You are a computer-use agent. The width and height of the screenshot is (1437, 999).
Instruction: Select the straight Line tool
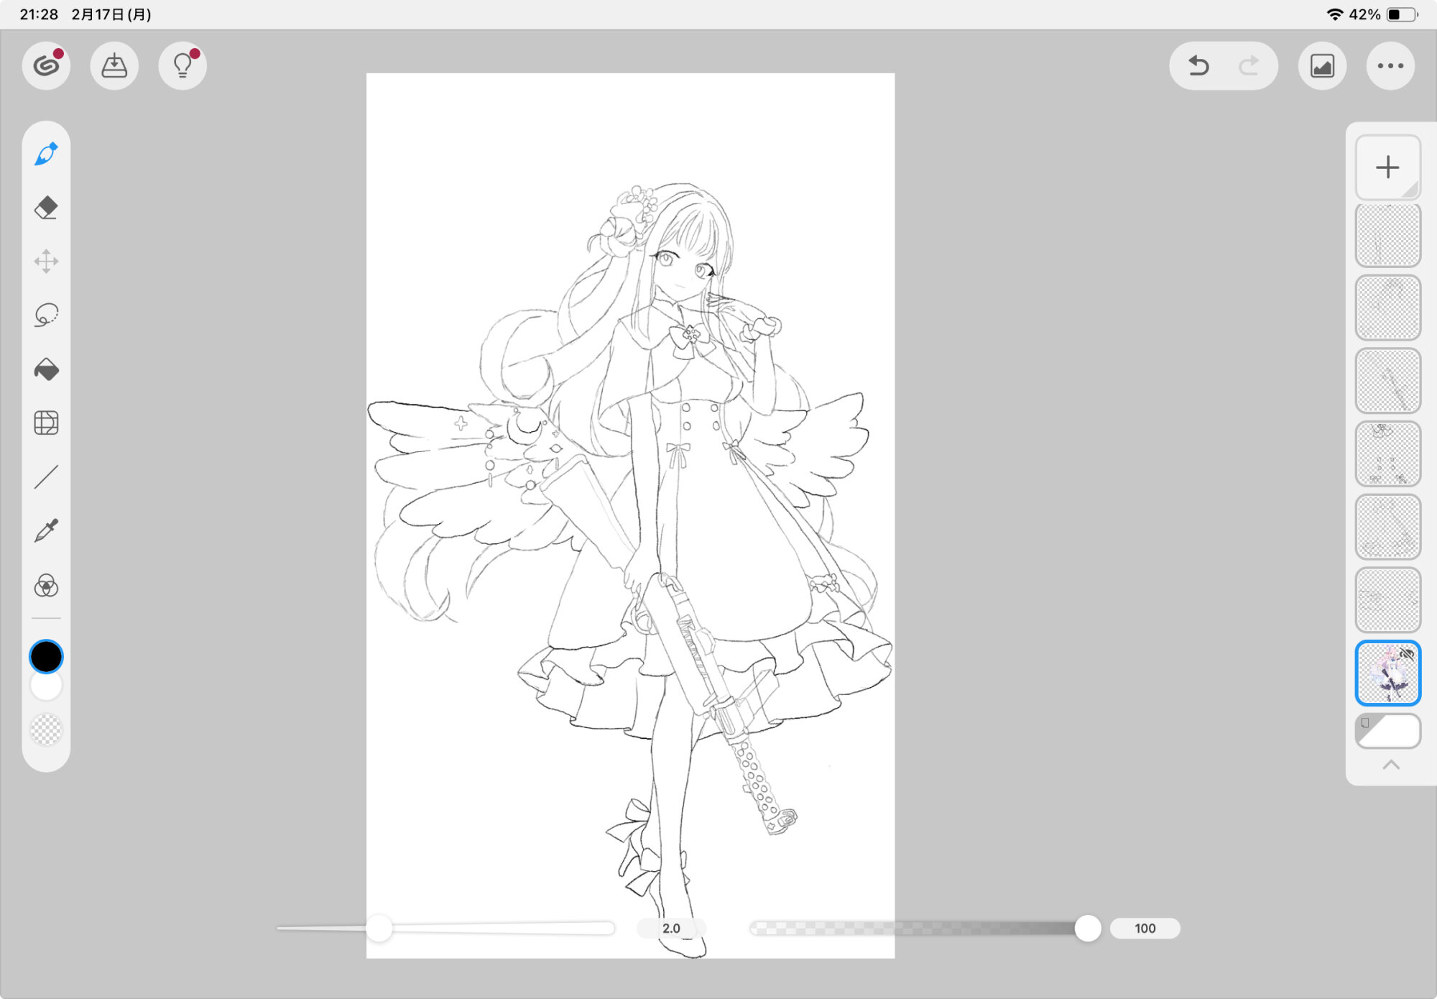tap(46, 477)
